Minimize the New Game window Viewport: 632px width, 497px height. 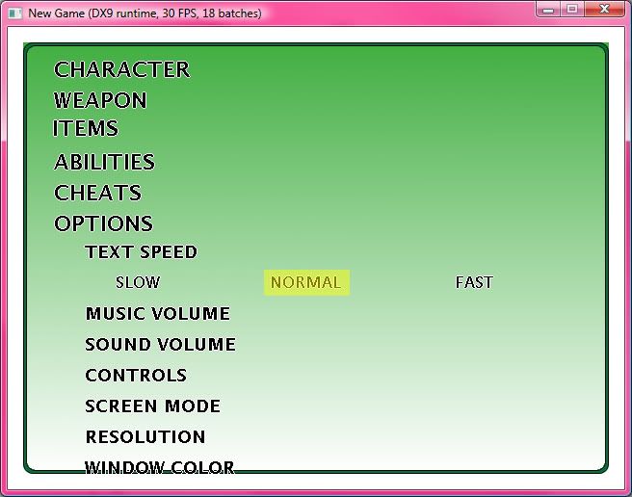click(548, 10)
